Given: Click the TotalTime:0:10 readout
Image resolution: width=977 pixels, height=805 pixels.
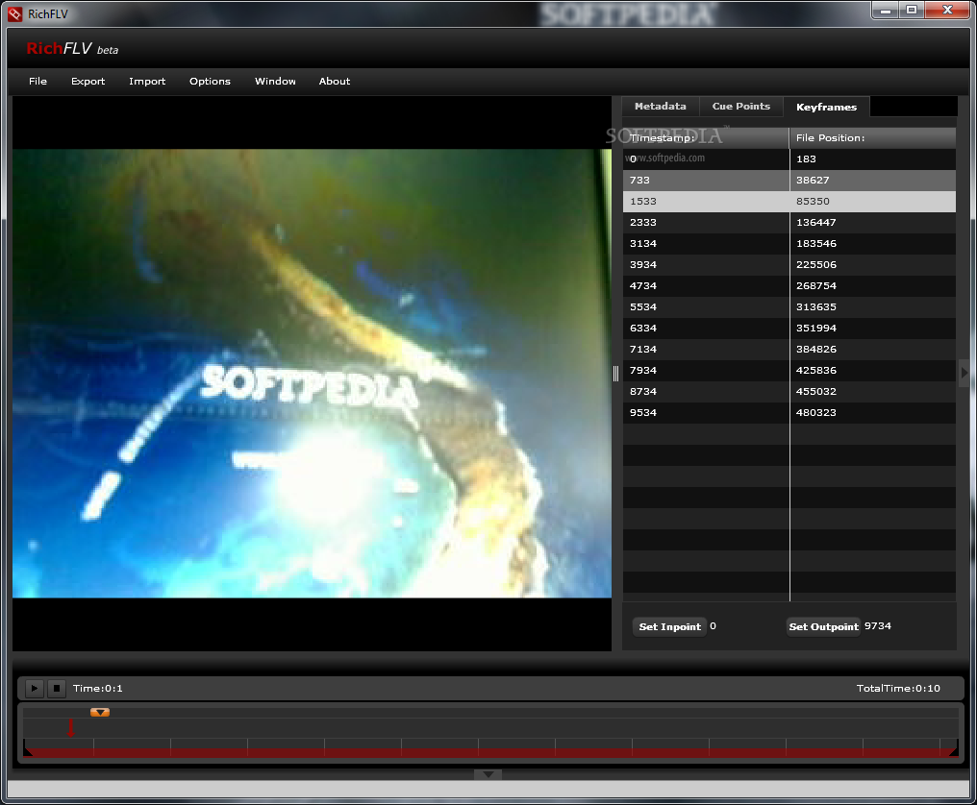Looking at the screenshot, I should [x=898, y=688].
